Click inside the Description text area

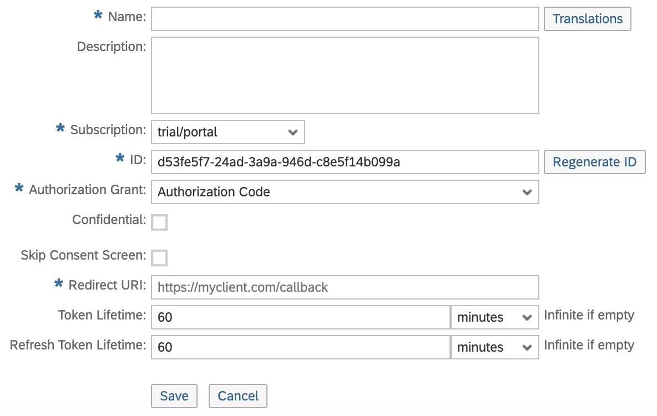coord(345,75)
